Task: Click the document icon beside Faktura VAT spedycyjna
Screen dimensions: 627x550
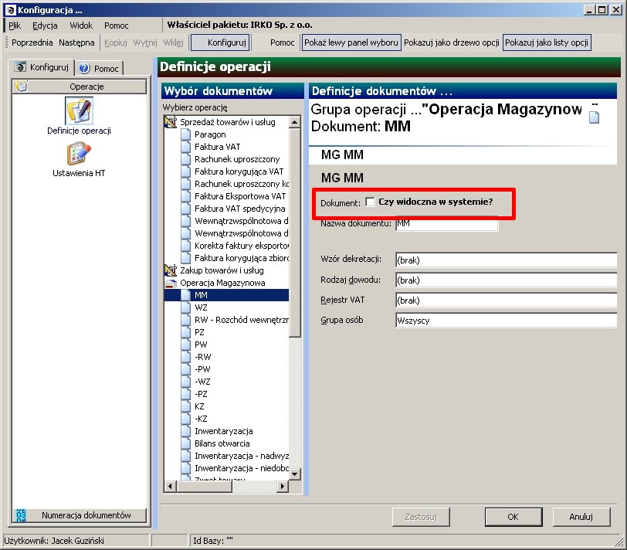Action: point(185,209)
